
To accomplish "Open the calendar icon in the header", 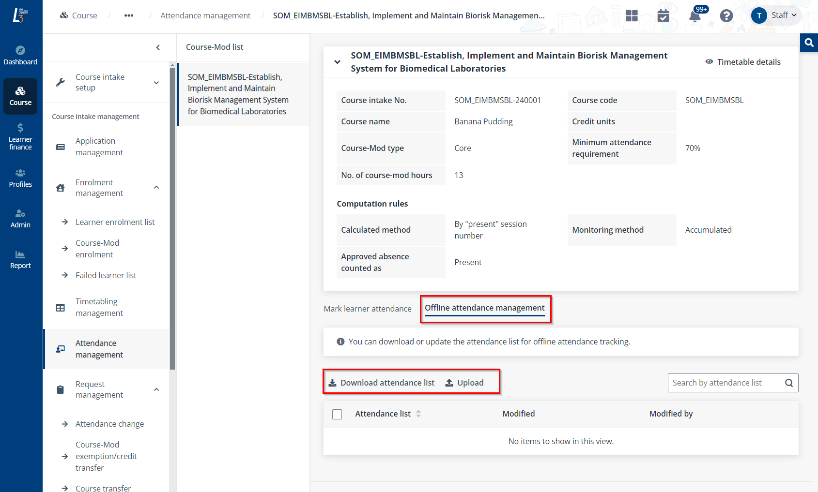I will click(x=664, y=15).
